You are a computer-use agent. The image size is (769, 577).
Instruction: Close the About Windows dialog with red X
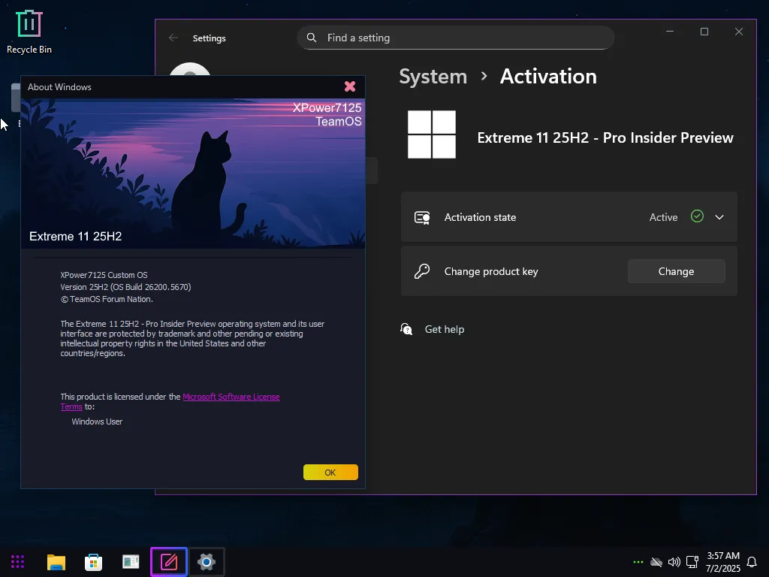coord(350,86)
